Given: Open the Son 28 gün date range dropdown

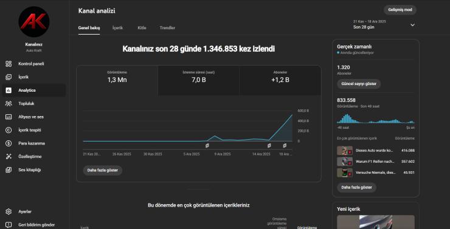Looking at the screenshot, I should click(384, 25).
